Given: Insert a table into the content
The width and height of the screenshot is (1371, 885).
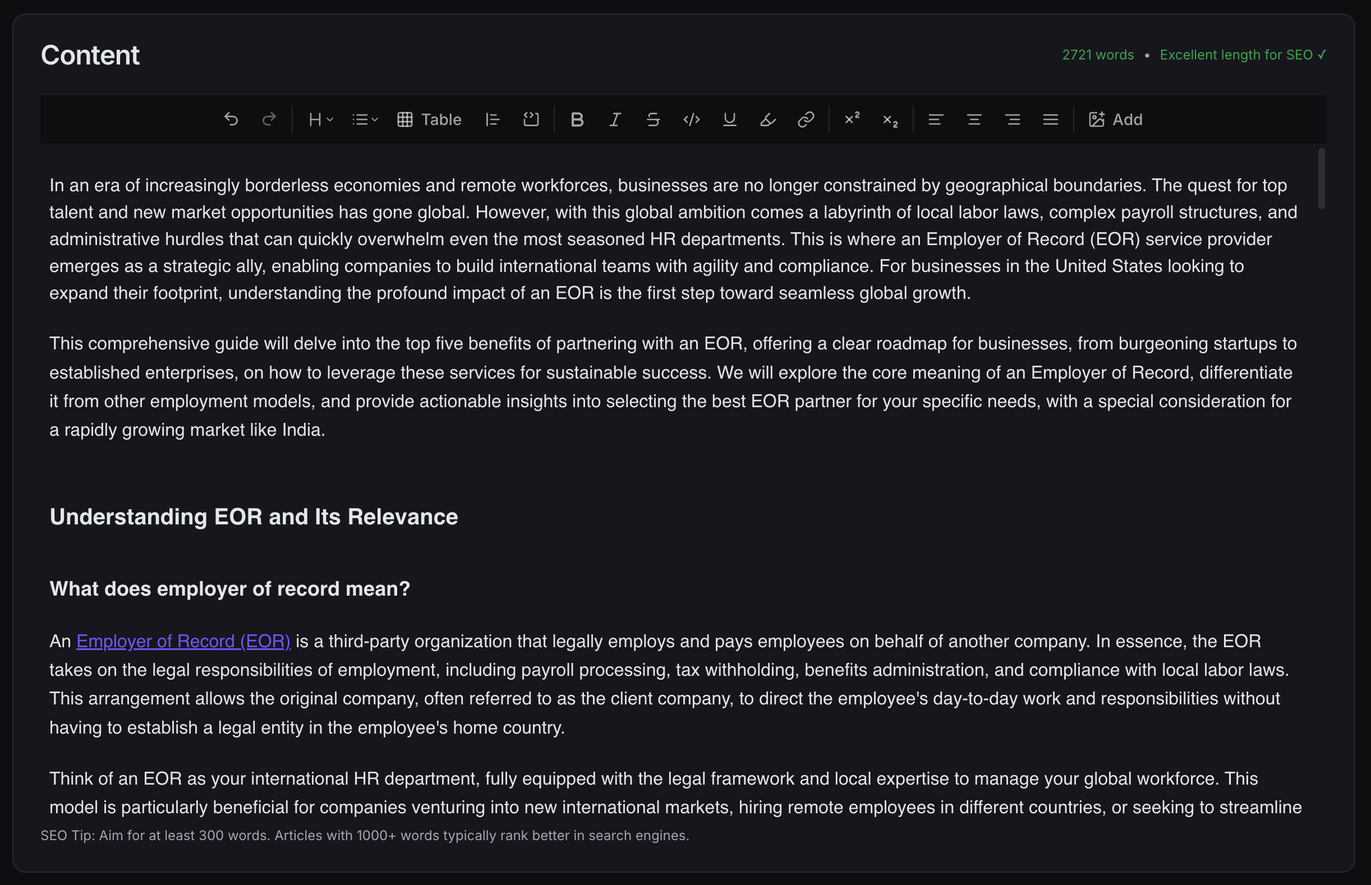Looking at the screenshot, I should [428, 119].
